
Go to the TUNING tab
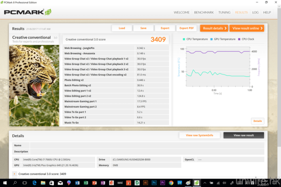point(224,13)
